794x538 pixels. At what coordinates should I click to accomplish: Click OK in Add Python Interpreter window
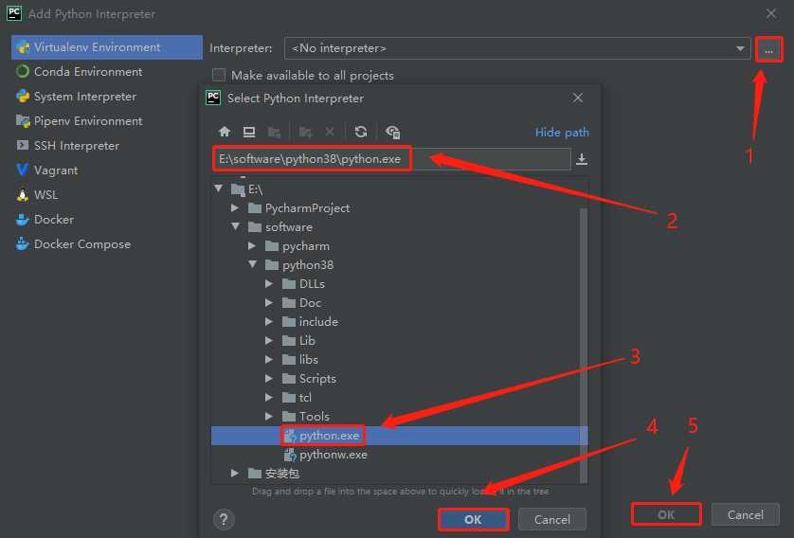[666, 514]
